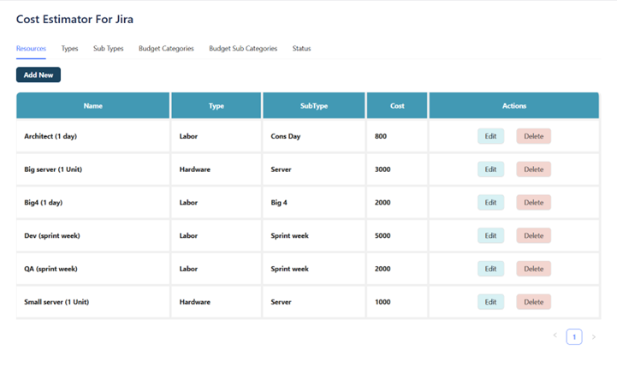Delete the Big4 (1 day) resource
This screenshot has width=617, height=368.
533,203
